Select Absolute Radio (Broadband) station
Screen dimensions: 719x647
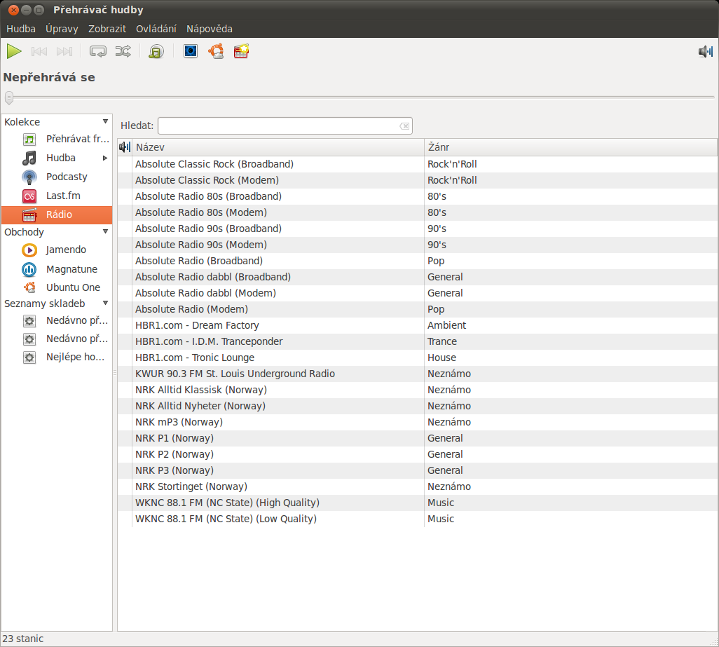(x=417, y=261)
